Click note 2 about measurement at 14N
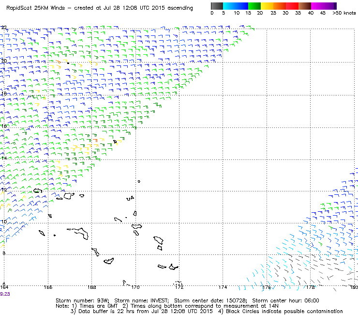 click(x=201, y=306)
